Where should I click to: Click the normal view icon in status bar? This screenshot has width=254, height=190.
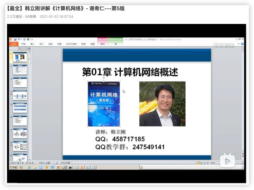198,163
